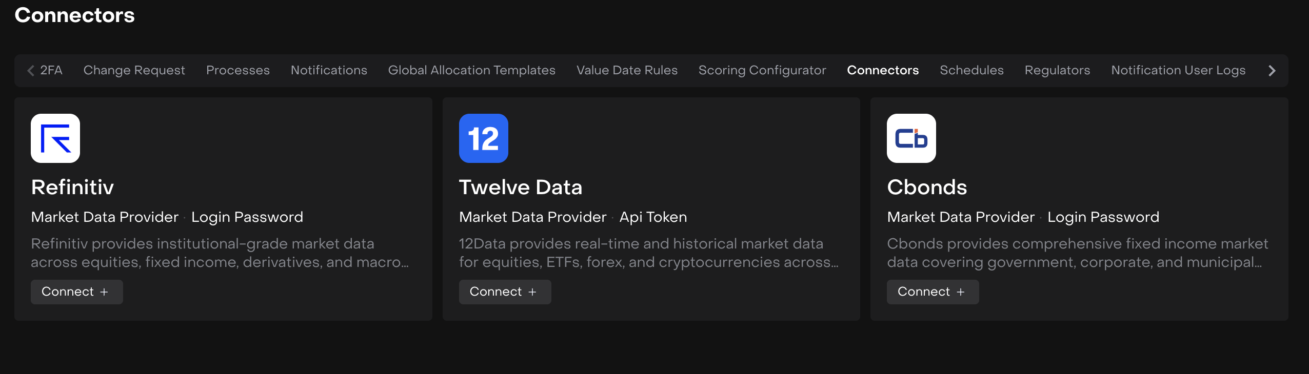Viewport: 1309px width, 374px height.
Task: Switch to the 2FA tab
Action: (x=51, y=71)
